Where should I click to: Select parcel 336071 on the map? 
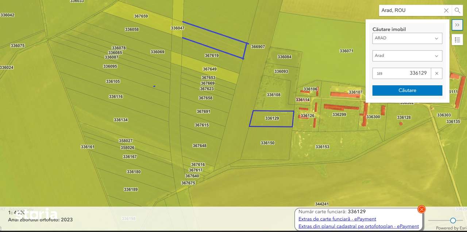tap(346, 51)
